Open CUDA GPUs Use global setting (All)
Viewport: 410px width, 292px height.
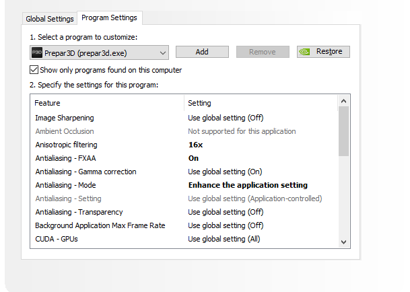(224, 239)
